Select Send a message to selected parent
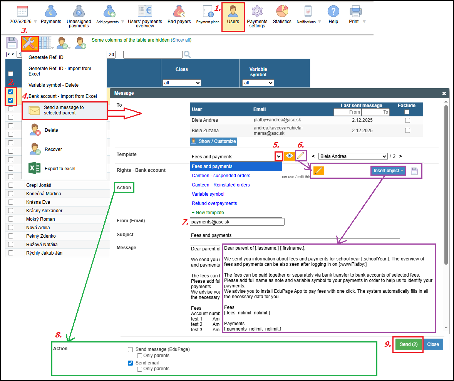 tap(64, 111)
